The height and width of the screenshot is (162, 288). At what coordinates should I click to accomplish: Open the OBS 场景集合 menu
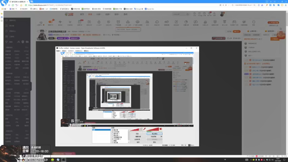coord(79,51)
